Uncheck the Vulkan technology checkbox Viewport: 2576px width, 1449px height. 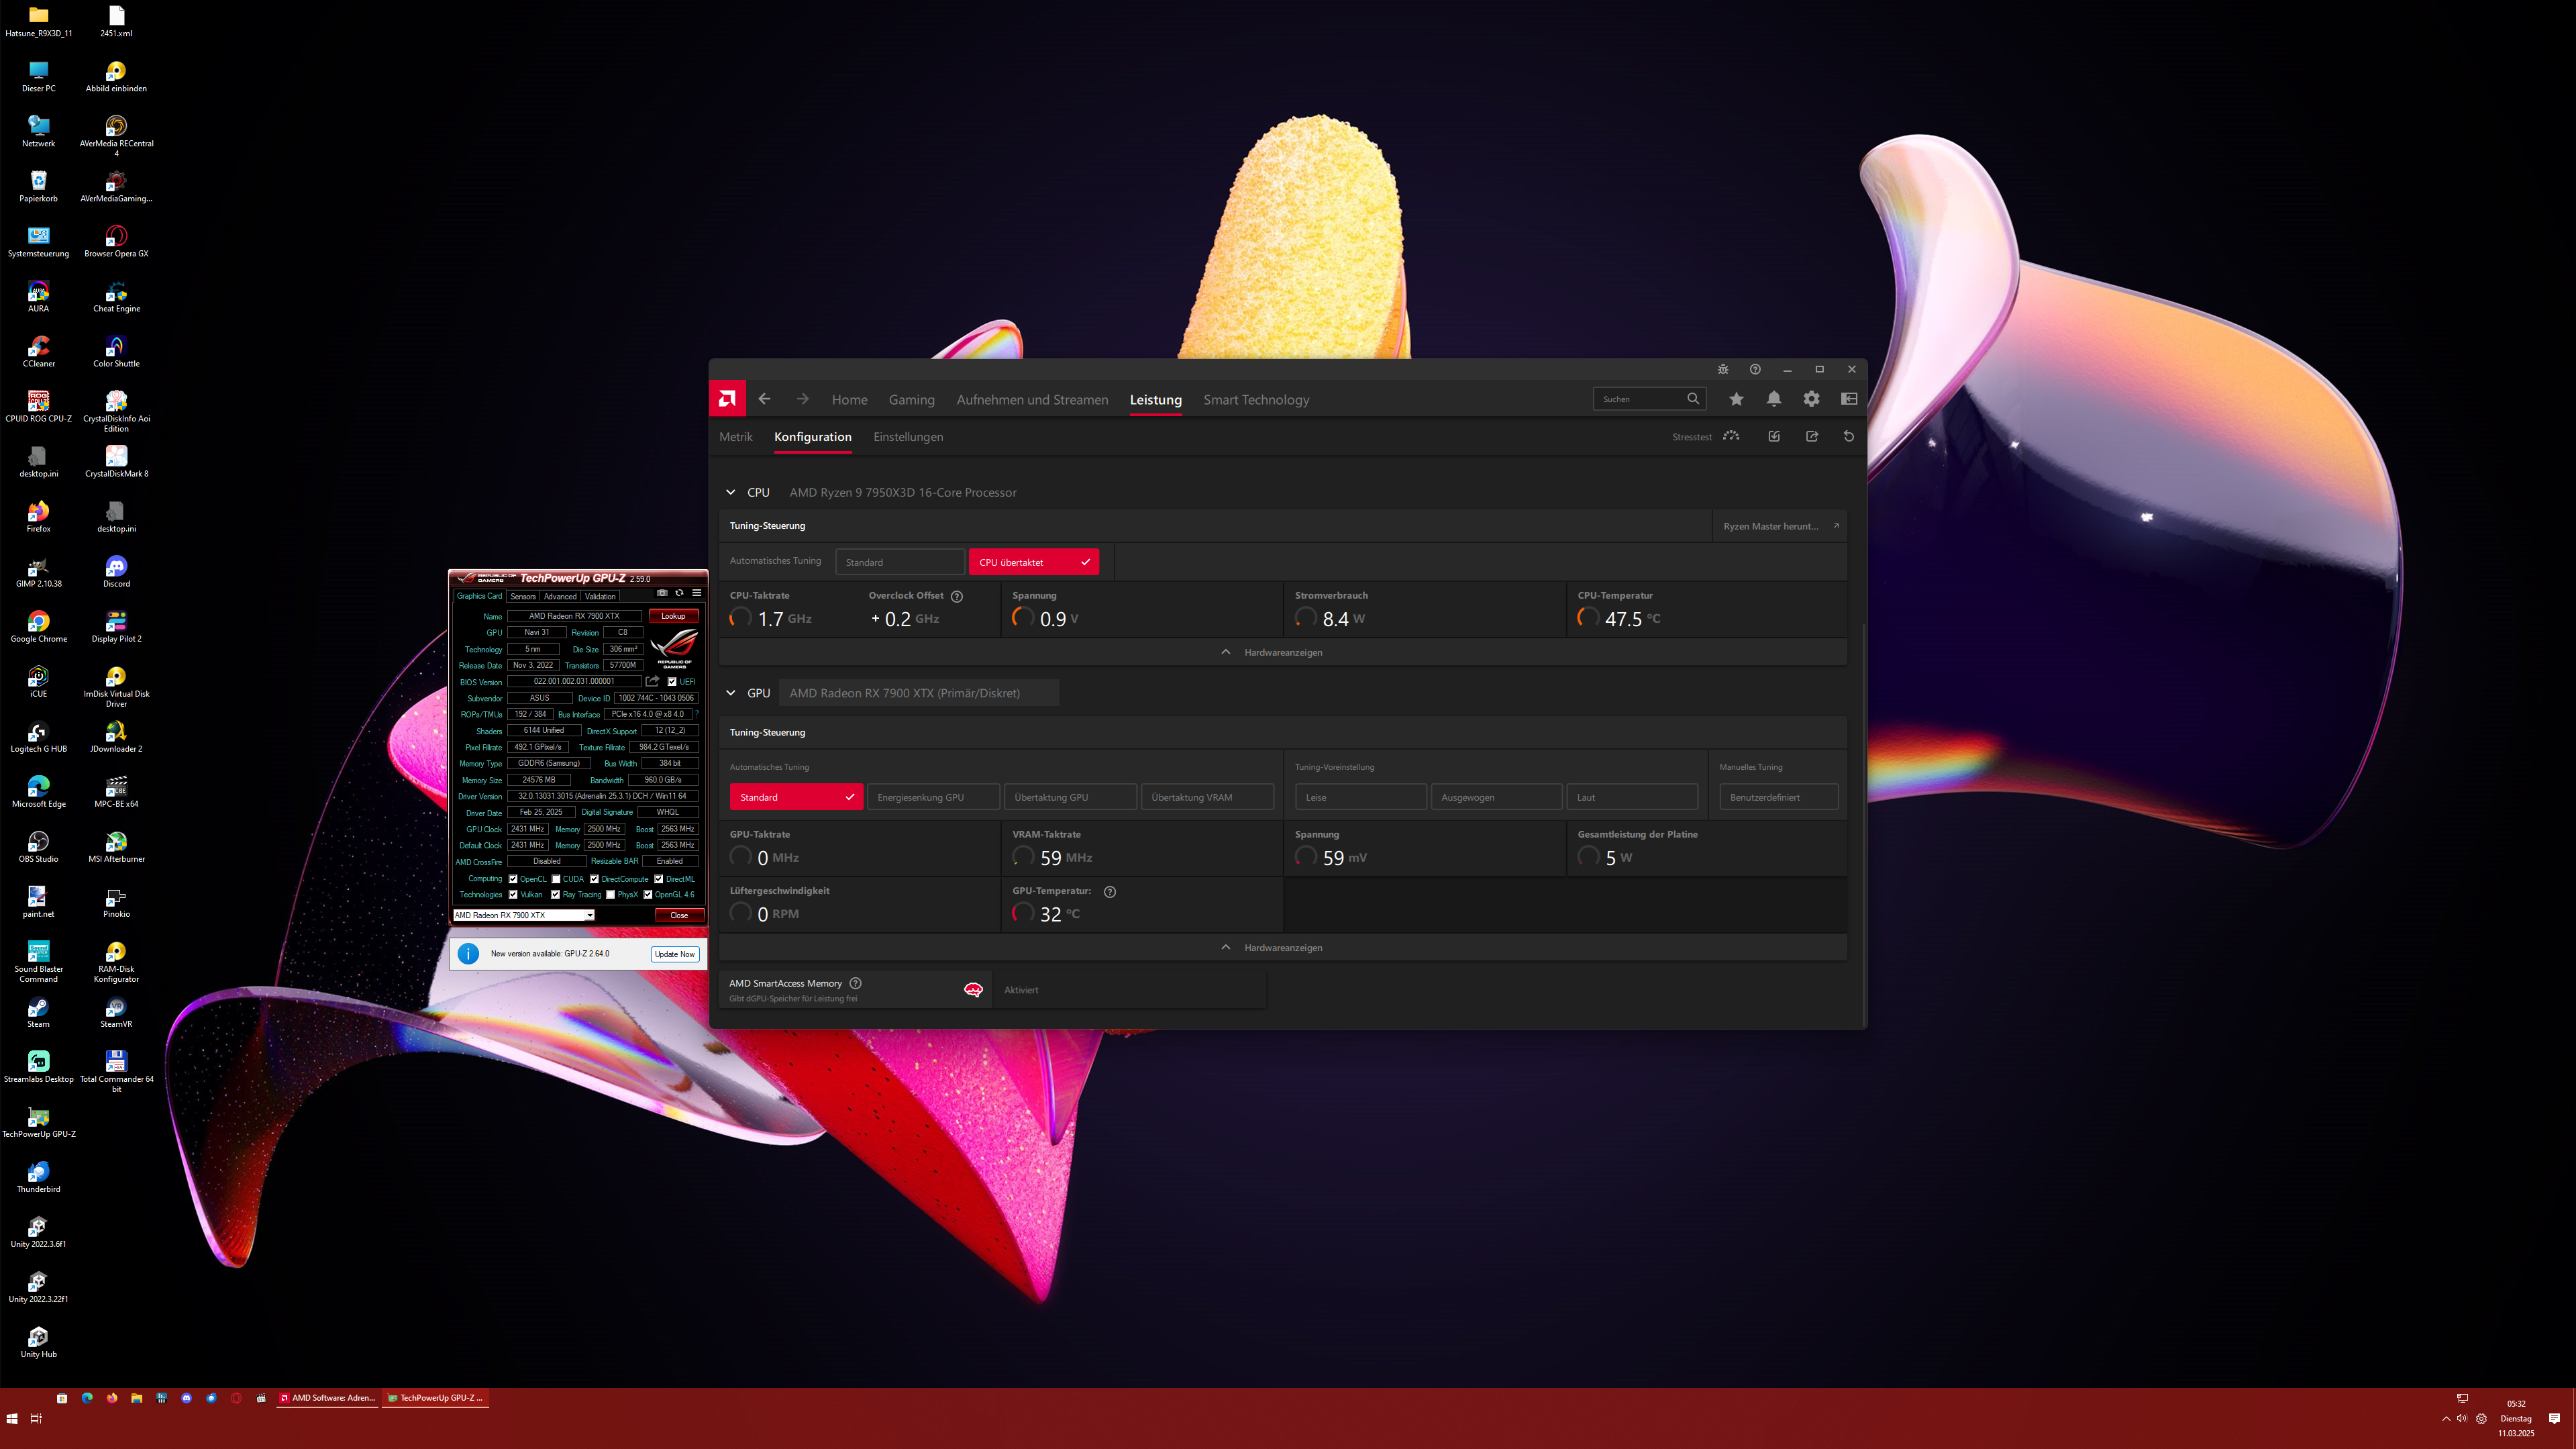[x=514, y=894]
